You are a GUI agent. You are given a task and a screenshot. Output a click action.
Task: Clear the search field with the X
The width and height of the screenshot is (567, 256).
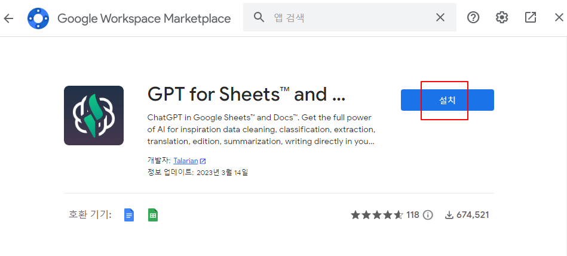pos(440,17)
